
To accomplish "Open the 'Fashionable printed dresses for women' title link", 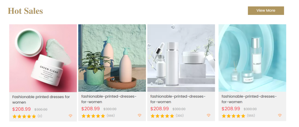I will point(41,100).
